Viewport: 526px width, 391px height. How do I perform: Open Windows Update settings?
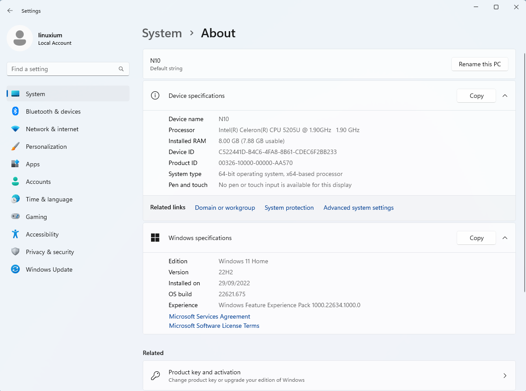(68, 269)
